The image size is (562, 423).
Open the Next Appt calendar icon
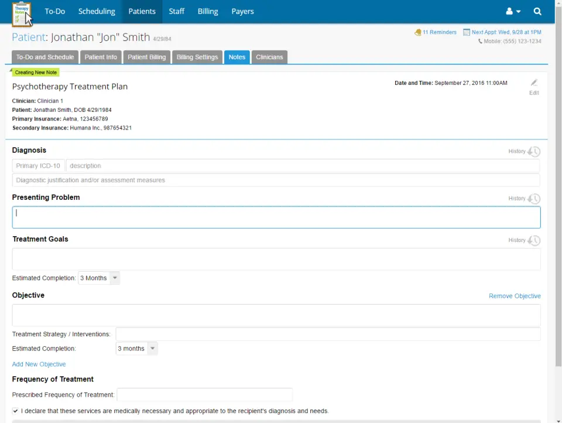[x=466, y=32]
